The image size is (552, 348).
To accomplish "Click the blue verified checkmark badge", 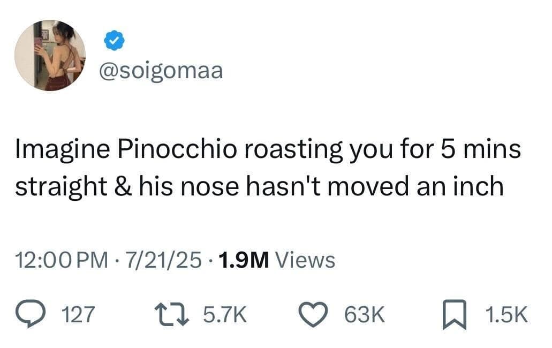I will tap(113, 40).
